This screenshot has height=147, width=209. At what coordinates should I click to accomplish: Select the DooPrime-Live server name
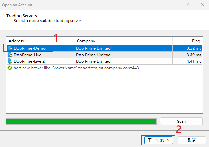pyautogui.click(x=27, y=55)
